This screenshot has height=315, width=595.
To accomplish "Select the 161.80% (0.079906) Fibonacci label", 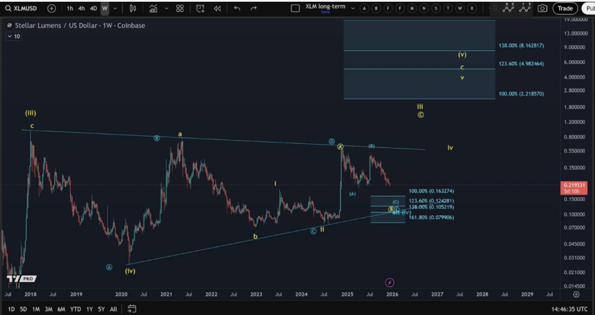I will point(432,218).
